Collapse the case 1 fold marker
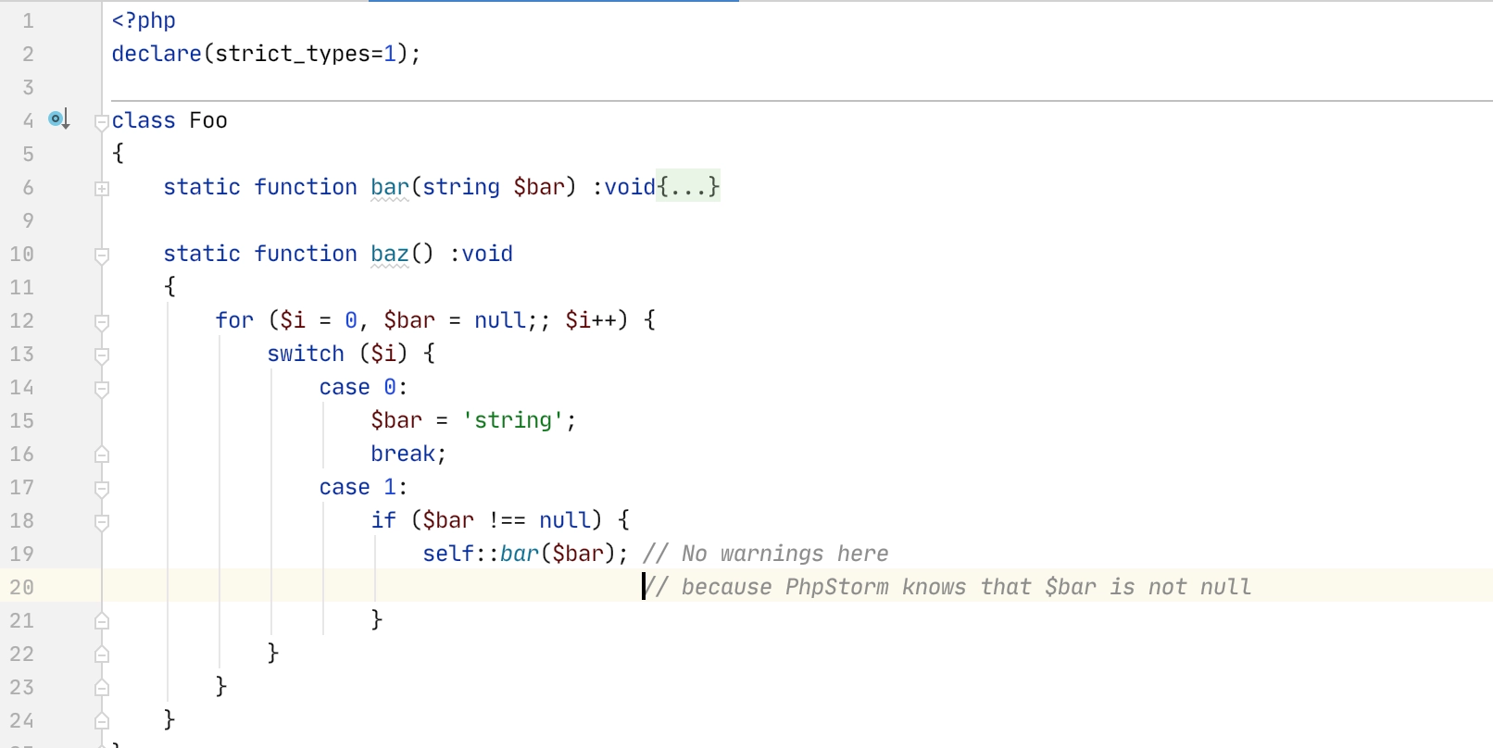 click(x=102, y=488)
